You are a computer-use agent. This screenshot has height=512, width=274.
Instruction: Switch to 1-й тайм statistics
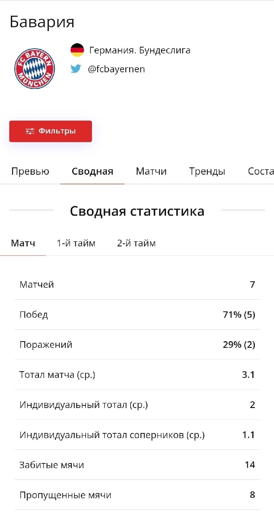tap(76, 243)
